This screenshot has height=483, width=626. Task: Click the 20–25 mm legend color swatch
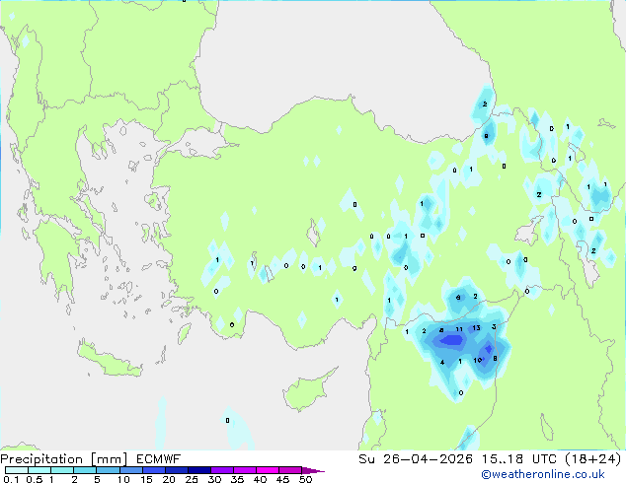click(x=177, y=470)
